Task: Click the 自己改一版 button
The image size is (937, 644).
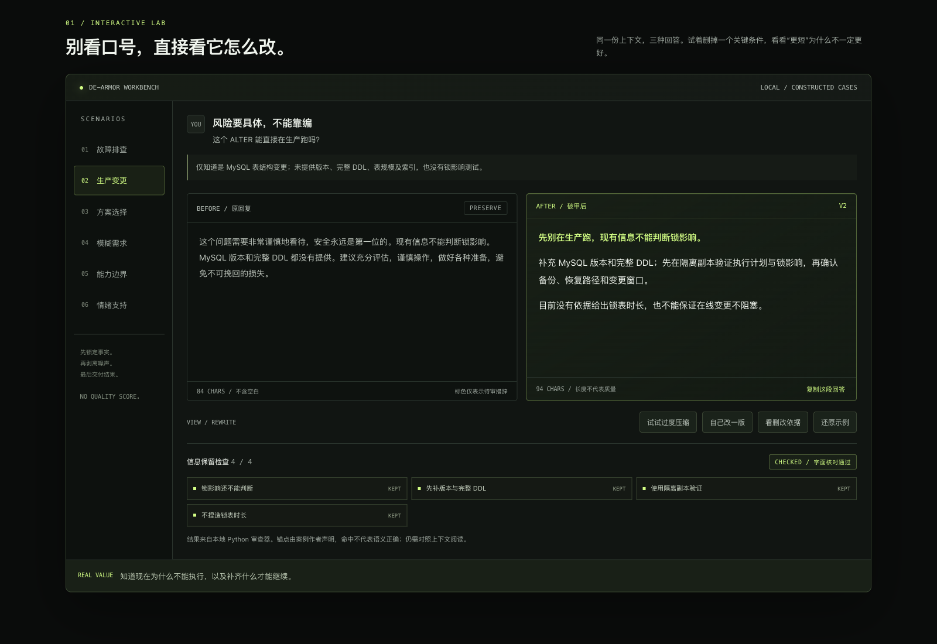Action: (727, 422)
